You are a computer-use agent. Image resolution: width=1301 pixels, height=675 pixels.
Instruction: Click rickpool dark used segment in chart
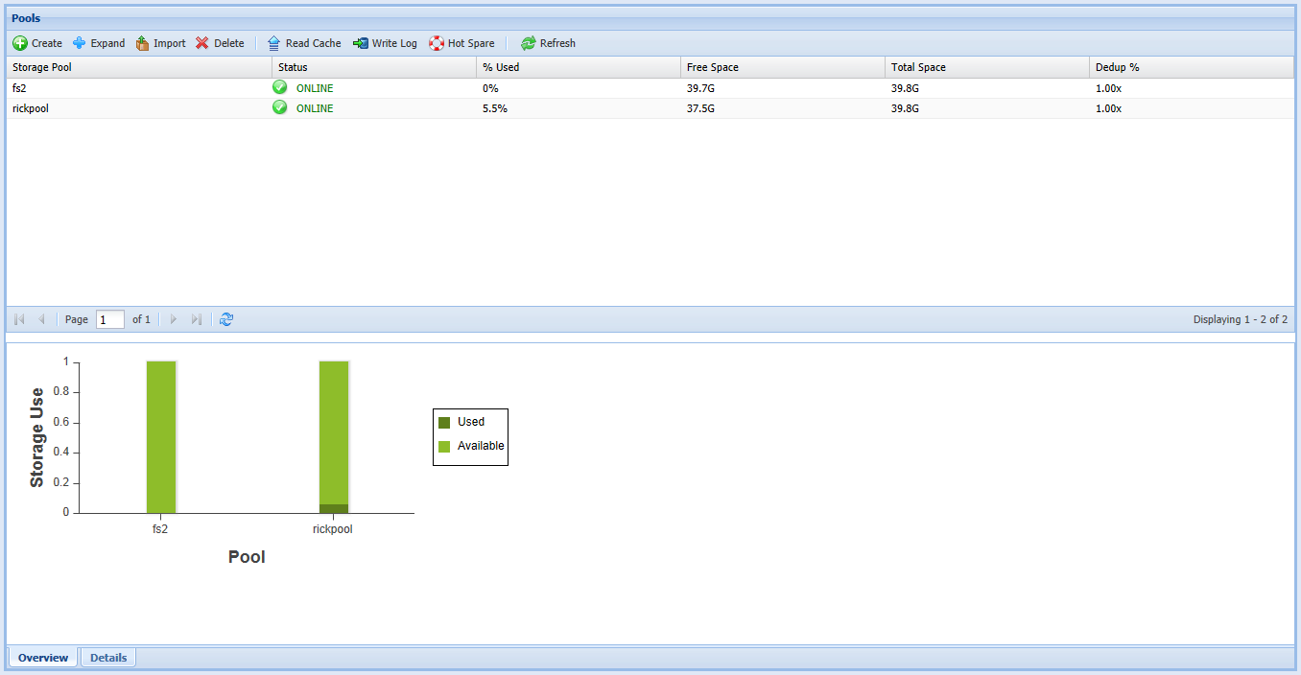334,509
